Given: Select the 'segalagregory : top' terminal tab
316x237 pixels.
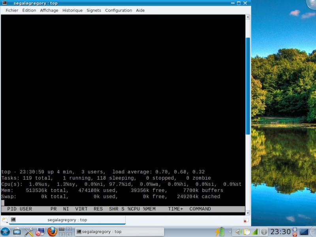Looking at the screenshot, I should pyautogui.click(x=67, y=220).
